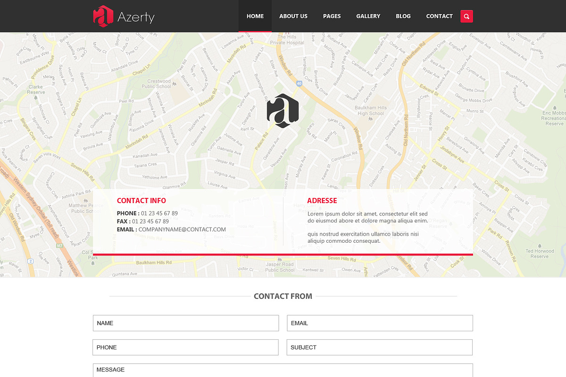
Task: Click Baulkham Hills High School map label
Action: click(x=371, y=111)
